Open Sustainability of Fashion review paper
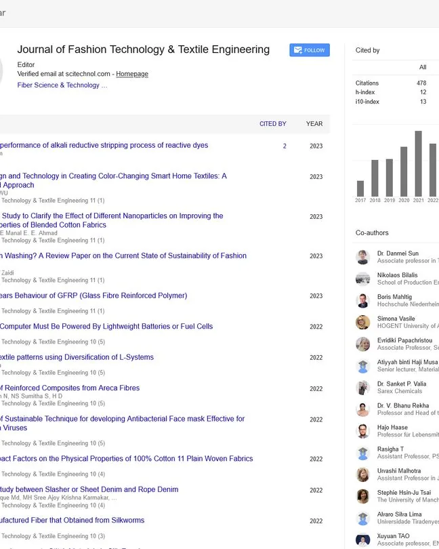 (123, 256)
